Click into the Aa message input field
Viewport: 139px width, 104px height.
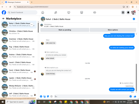91,97
